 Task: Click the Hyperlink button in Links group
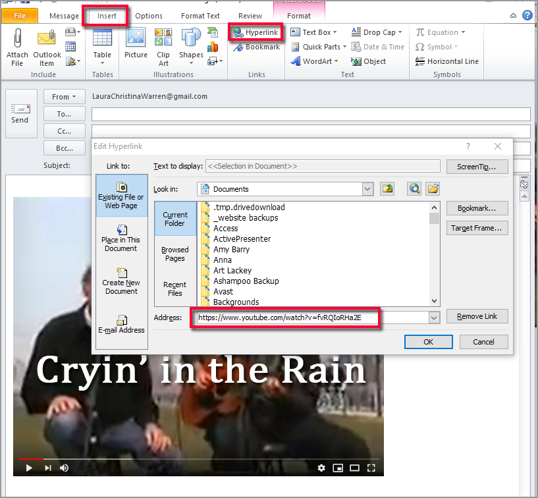point(256,32)
